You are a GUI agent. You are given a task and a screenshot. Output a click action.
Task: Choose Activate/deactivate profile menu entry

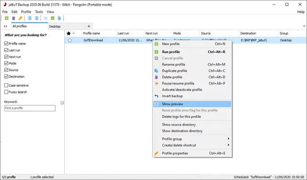[192, 90]
